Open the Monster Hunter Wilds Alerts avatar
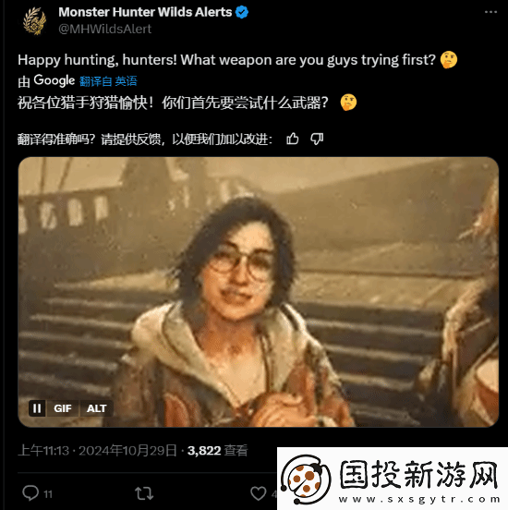Image resolution: width=508 pixels, height=510 pixels. point(34,20)
